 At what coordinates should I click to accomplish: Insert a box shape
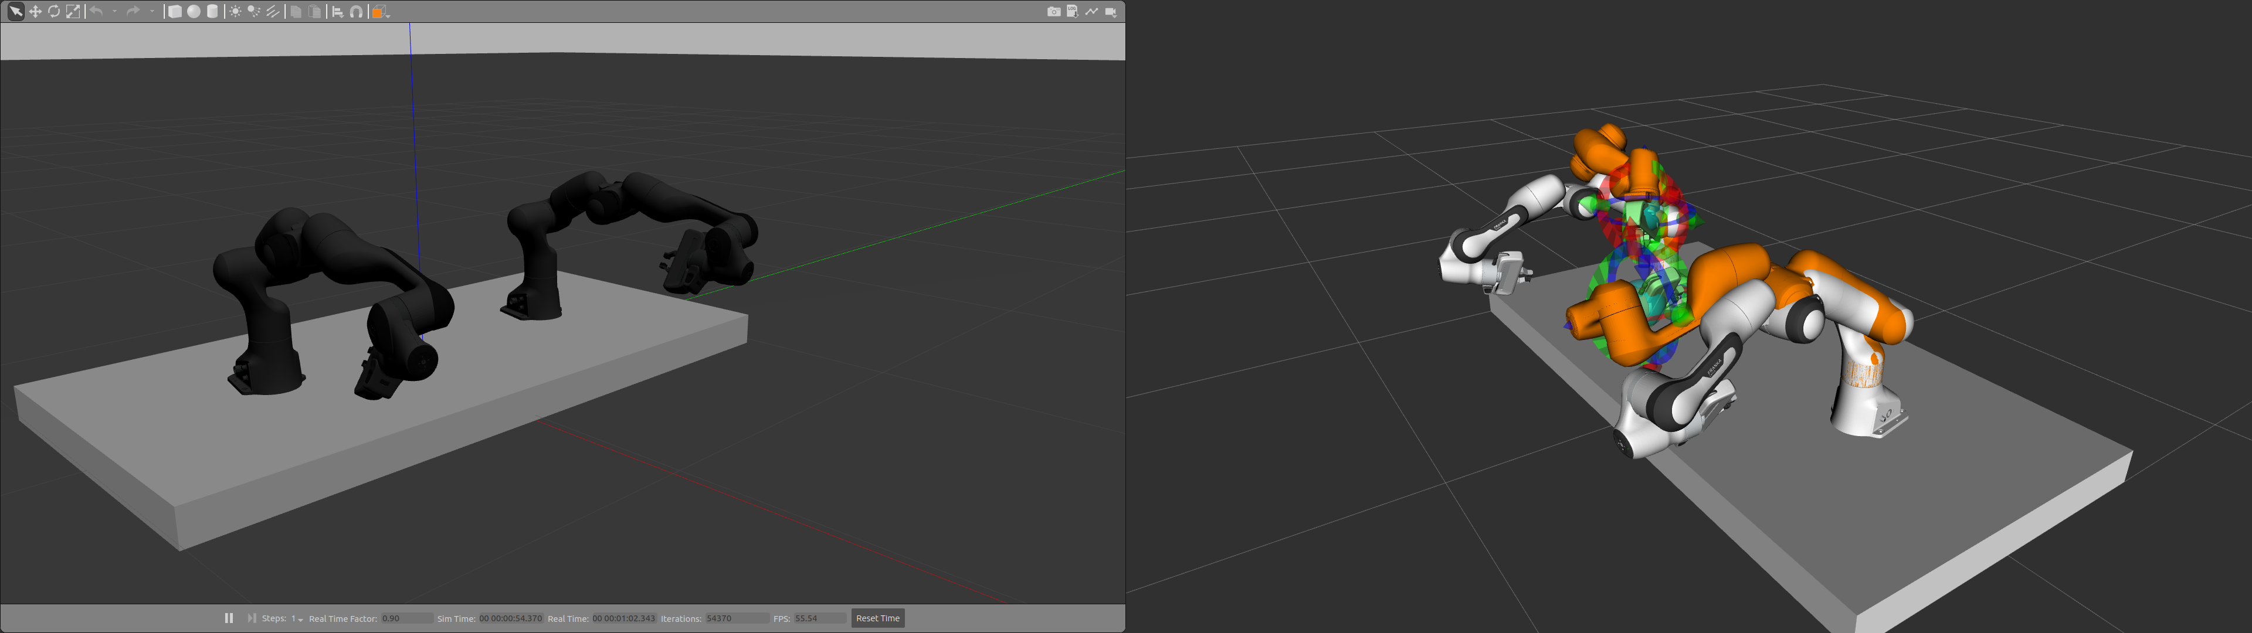pyautogui.click(x=175, y=11)
